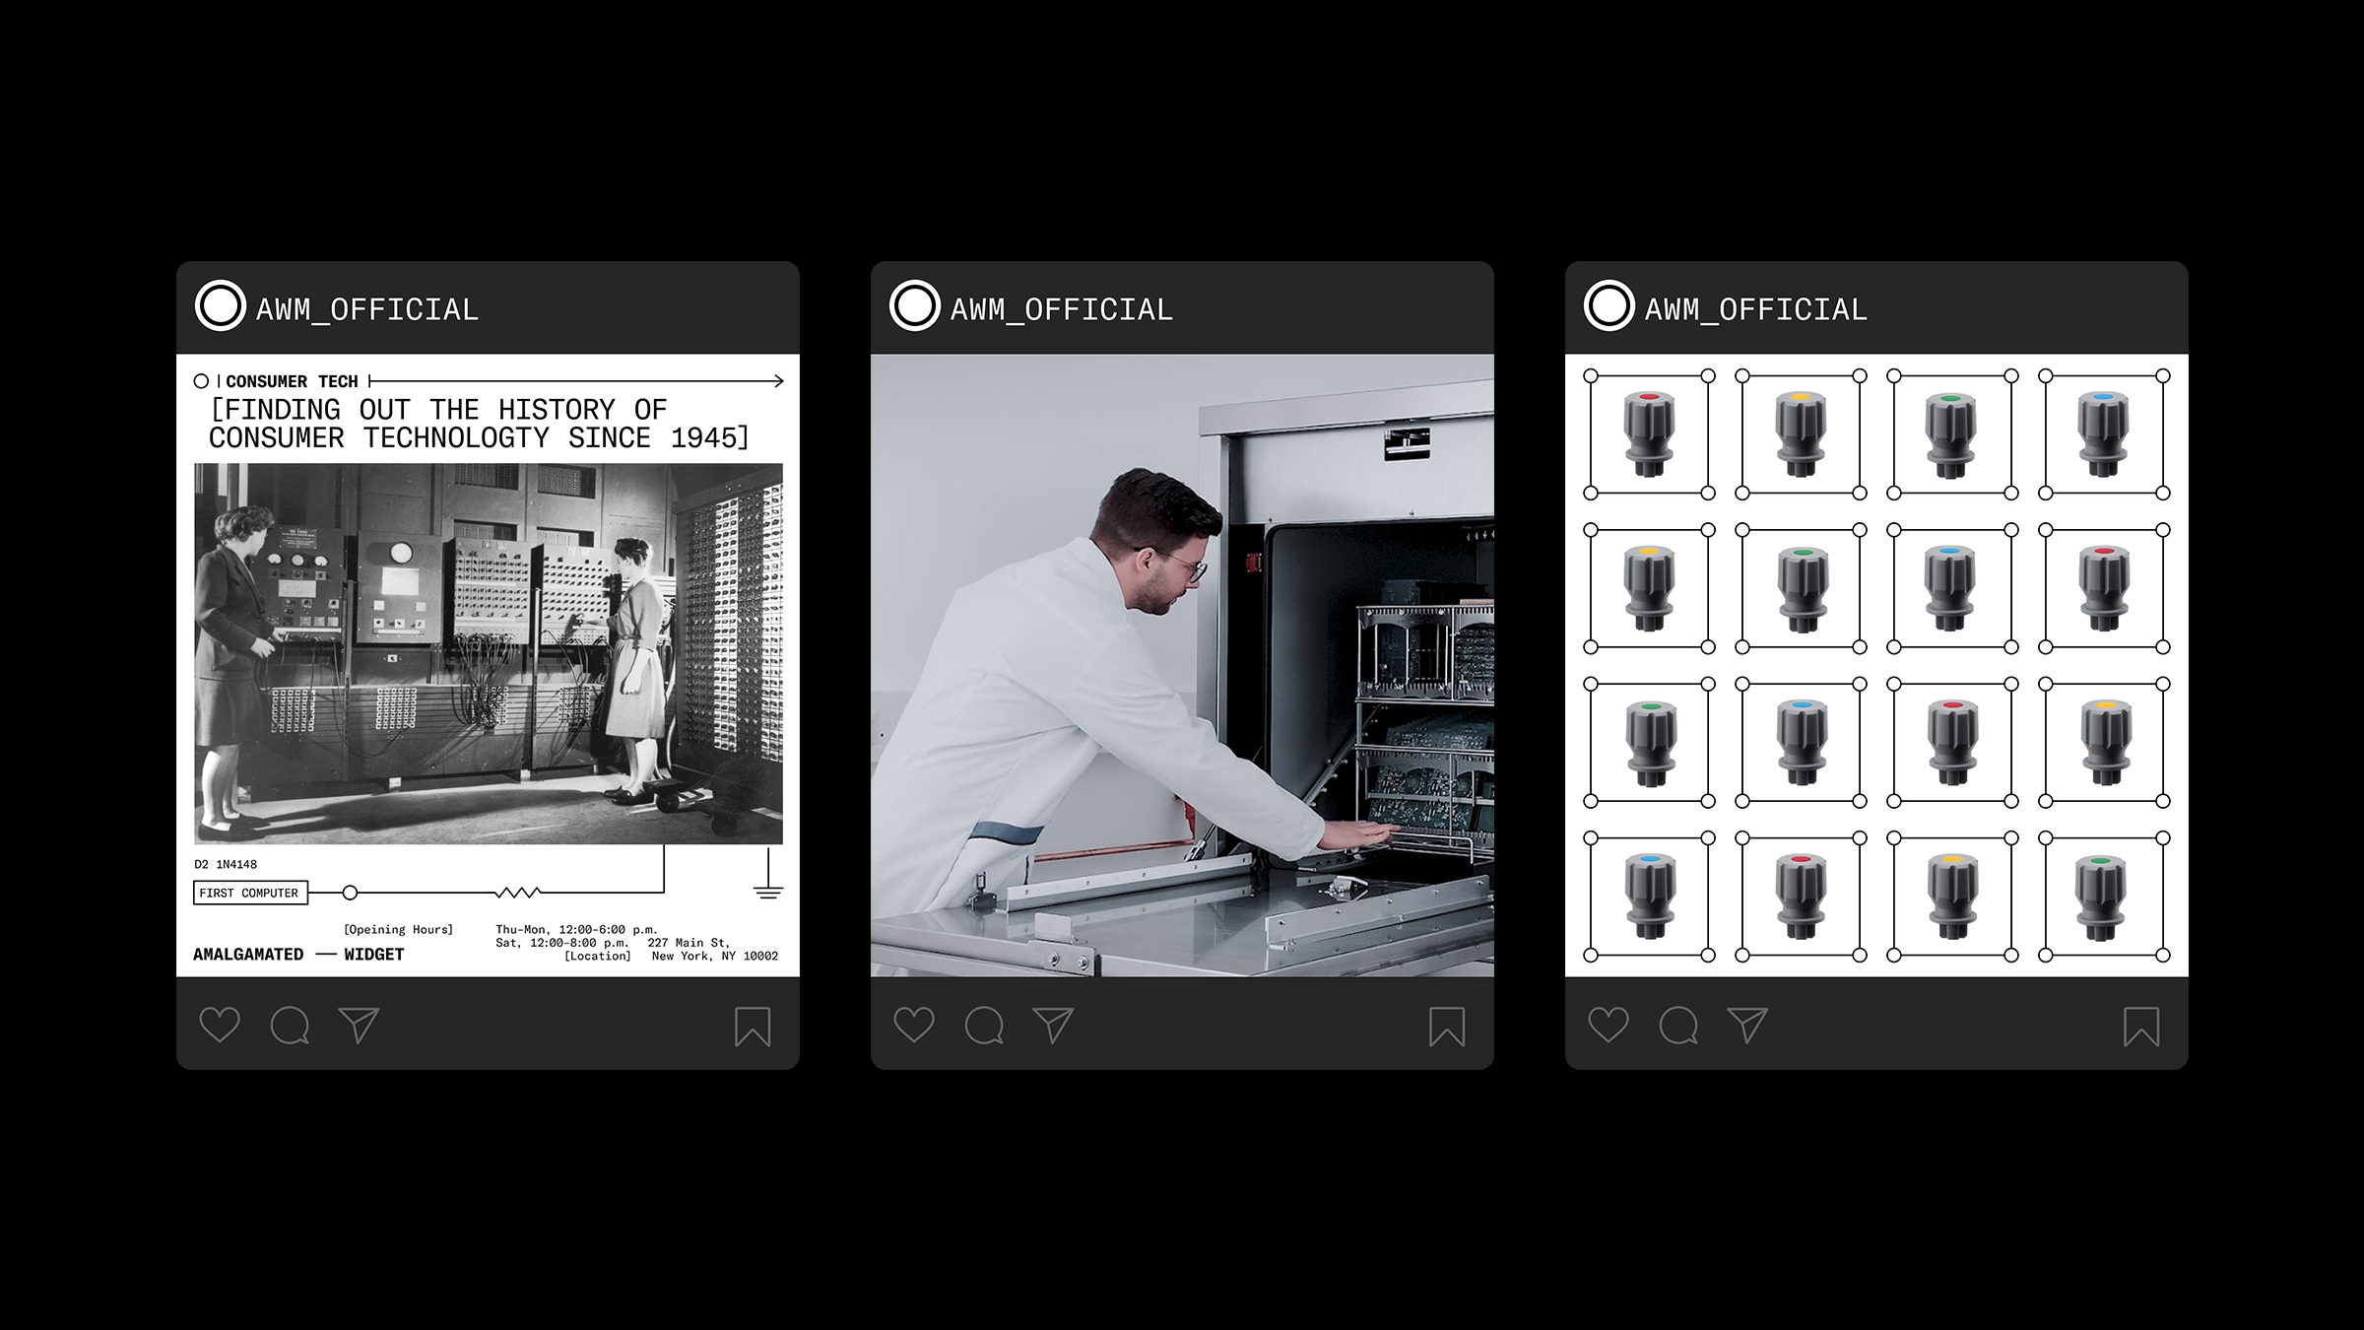Send the knob grid post
This screenshot has height=1330, width=2364.
tap(1747, 1025)
